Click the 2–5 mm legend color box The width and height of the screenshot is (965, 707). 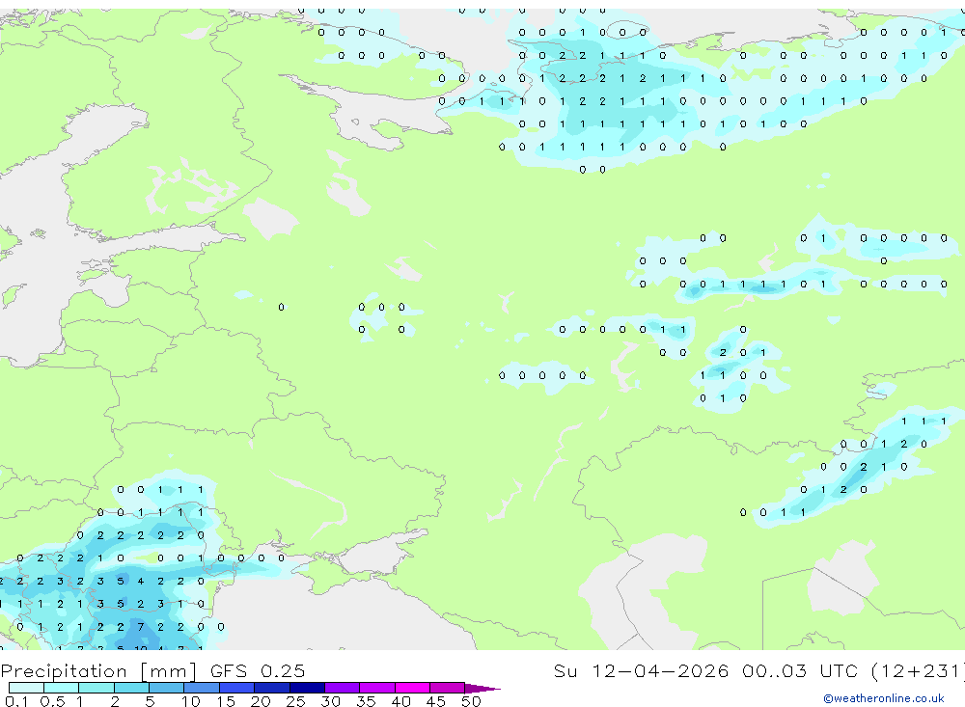[131, 688]
